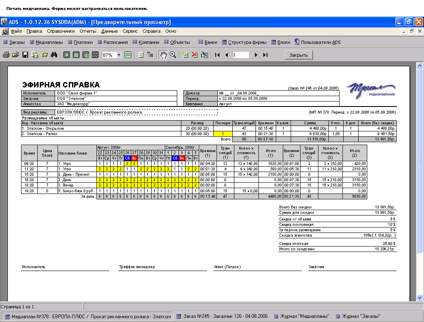The height and width of the screenshot is (322, 424).
Task: Click the export document with envelope icon
Action: (35, 55)
